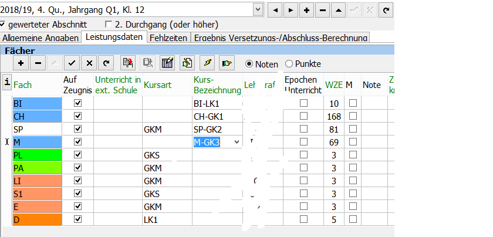Viewport: 493px width, 237px height.
Task: Click the info 'i' column header
Action: (x=7, y=83)
